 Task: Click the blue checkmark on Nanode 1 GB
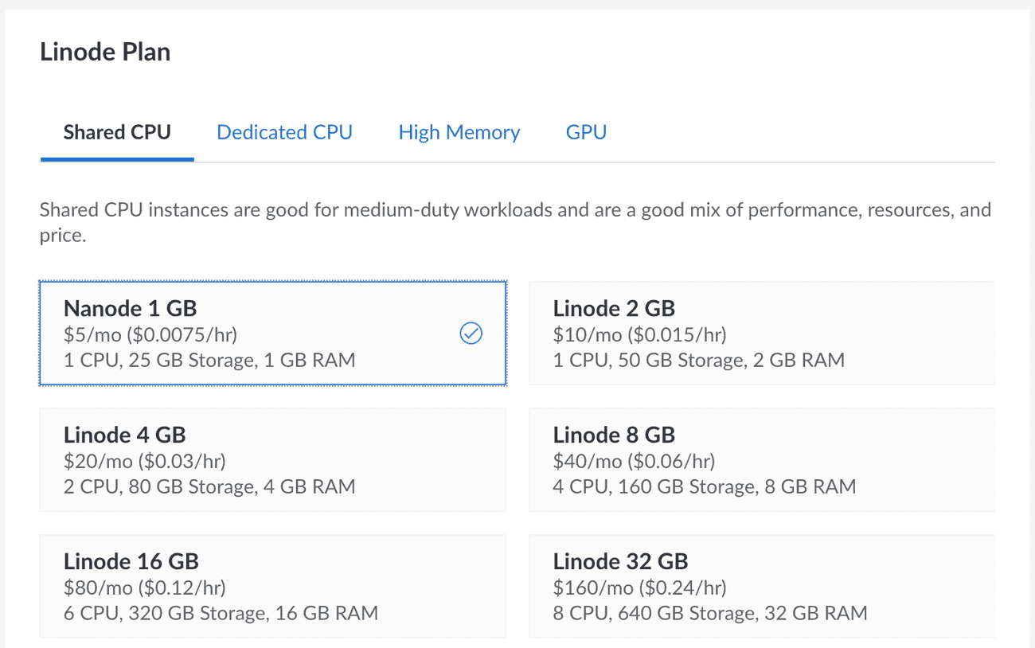[x=471, y=334]
